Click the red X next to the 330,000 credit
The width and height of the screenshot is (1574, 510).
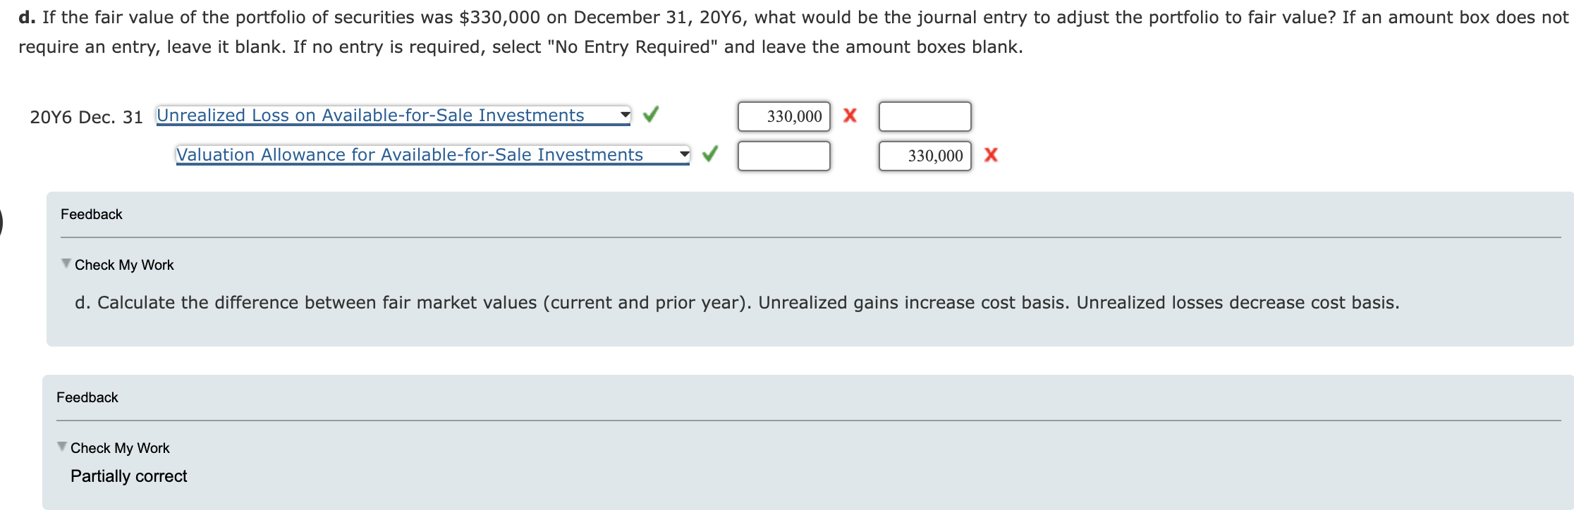coord(992,155)
